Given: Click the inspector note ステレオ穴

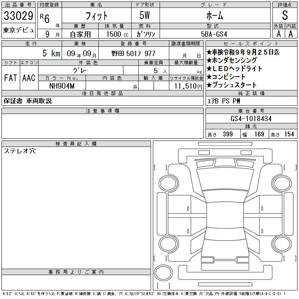Looking at the screenshot, I should click(20, 151).
